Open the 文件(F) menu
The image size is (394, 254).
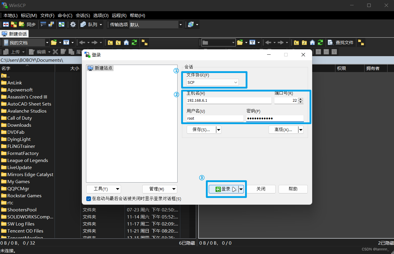pos(47,16)
